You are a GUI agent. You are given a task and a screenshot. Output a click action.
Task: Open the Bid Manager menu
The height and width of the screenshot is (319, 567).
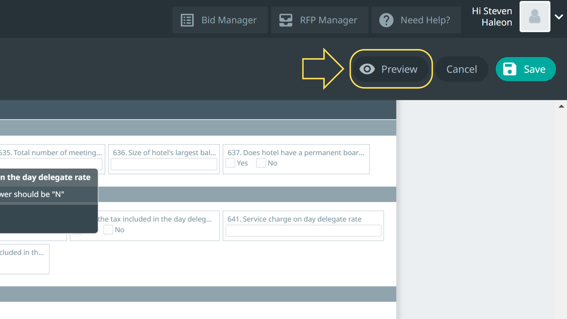coord(229,20)
